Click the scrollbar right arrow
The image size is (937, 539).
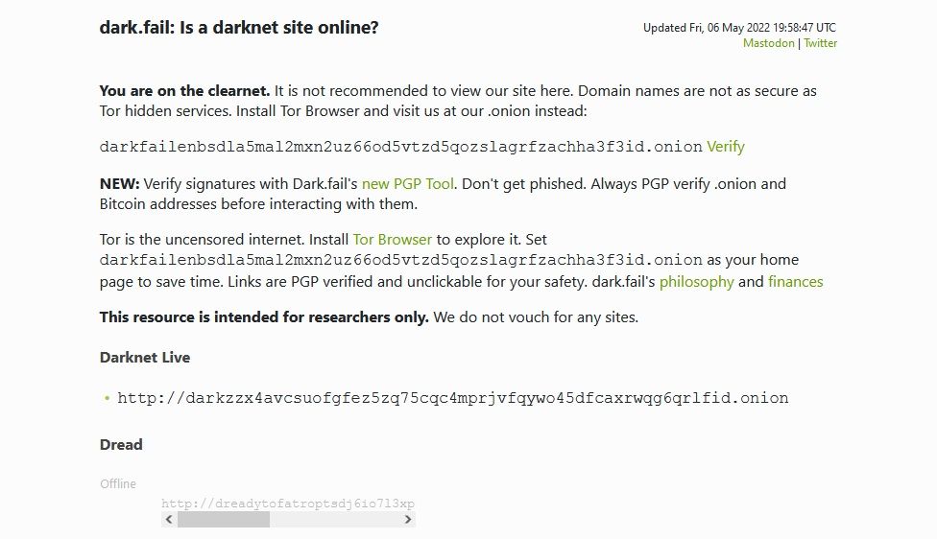coord(408,519)
